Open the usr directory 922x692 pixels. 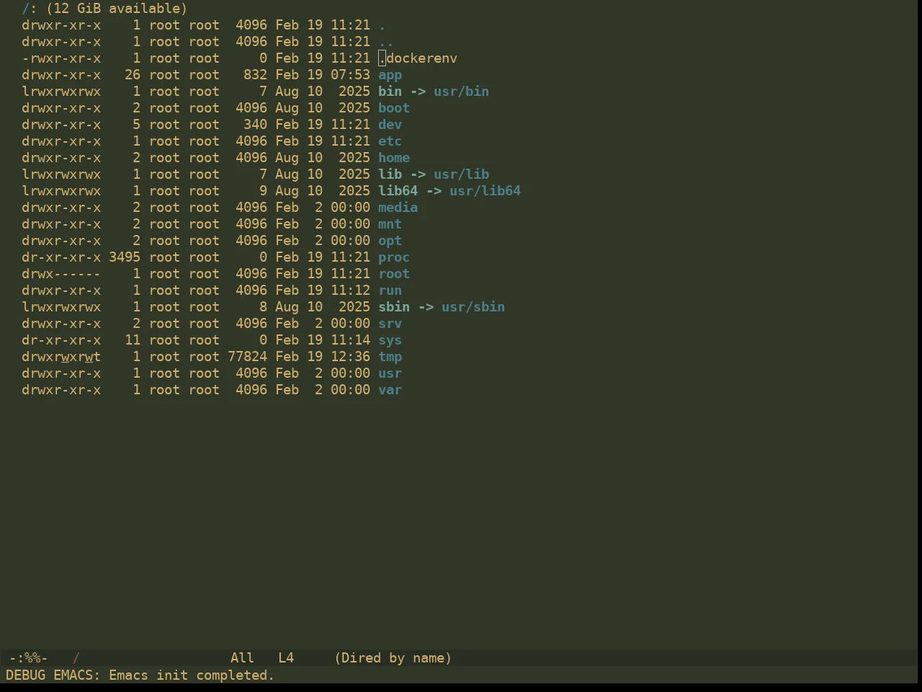390,373
